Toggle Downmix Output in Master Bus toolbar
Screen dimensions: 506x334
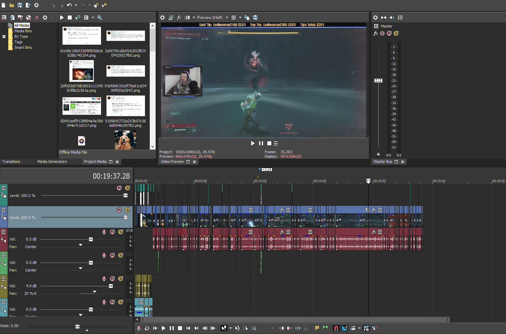tap(384, 18)
